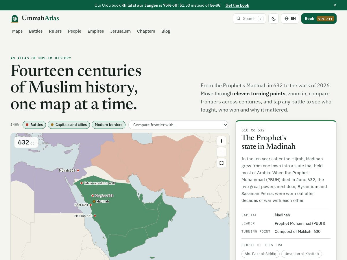Viewport: 347px width, 260px height.
Task: Toggle dark mode moon icon
Action: pyautogui.click(x=274, y=18)
